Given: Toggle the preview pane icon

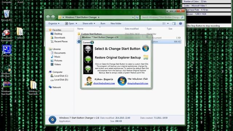Looking at the screenshot, I should [x=174, y=23].
